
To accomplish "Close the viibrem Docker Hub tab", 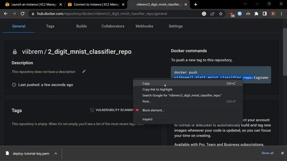I will tap(186, 4).
